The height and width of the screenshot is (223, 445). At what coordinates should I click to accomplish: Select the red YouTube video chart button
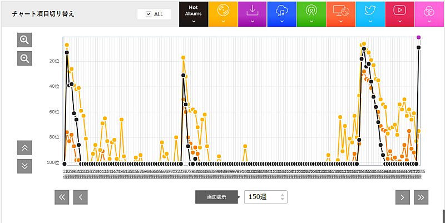point(400,13)
